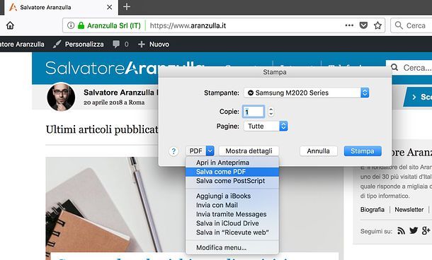This screenshot has height=260, width=432.
Task: Click the blue Stampa button
Action: pos(363,151)
